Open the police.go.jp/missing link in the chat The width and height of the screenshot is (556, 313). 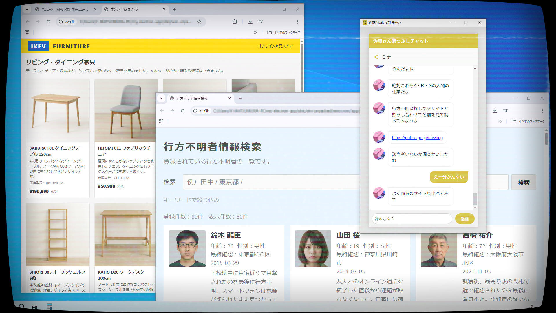tap(417, 137)
